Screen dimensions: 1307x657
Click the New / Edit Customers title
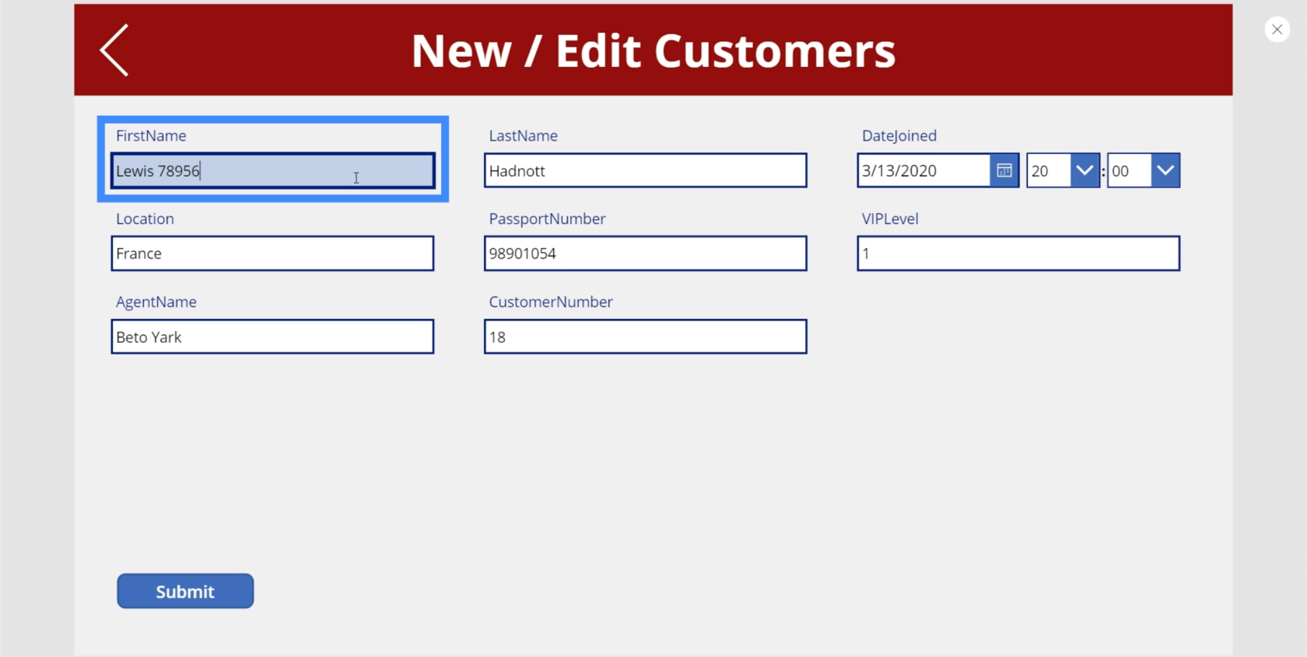(x=653, y=51)
